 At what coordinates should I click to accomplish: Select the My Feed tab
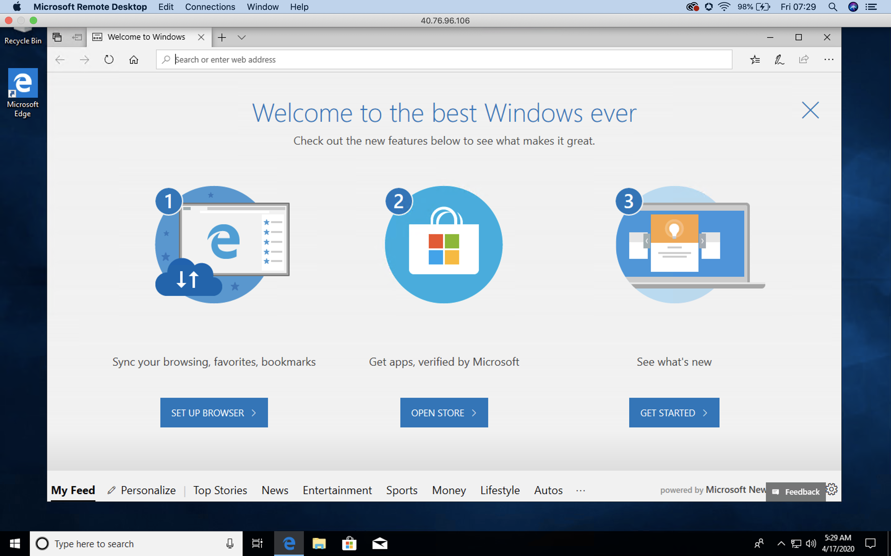[x=73, y=490]
